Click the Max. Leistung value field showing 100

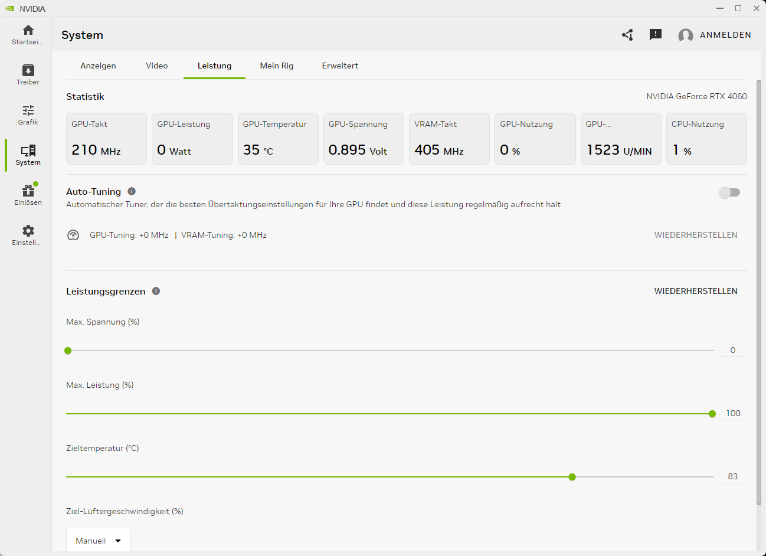click(733, 413)
